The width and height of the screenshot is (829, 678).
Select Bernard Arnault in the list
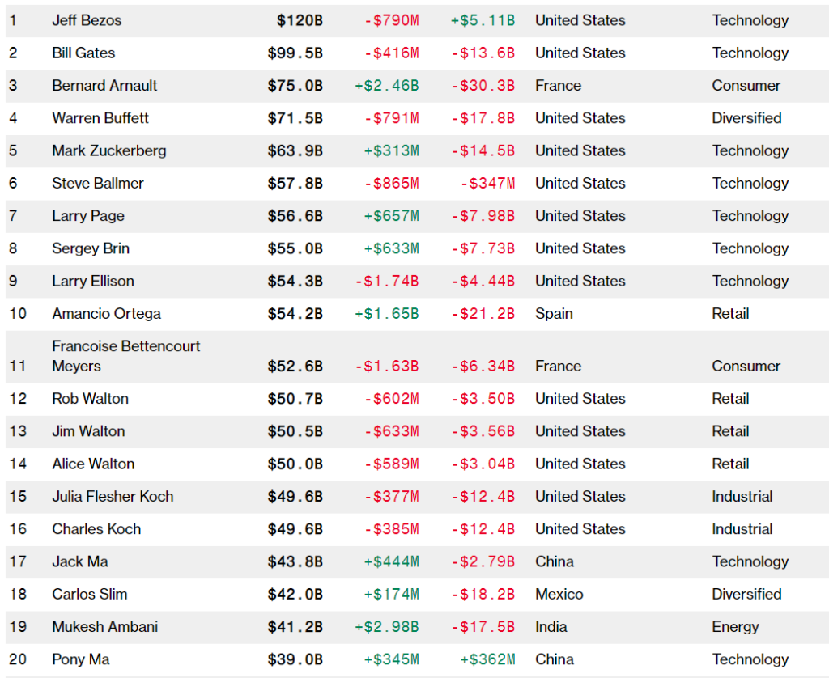[104, 85]
